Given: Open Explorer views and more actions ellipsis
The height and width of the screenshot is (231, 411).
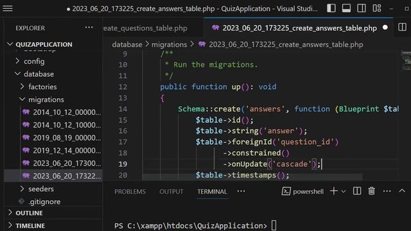Looking at the screenshot, I should point(89,28).
